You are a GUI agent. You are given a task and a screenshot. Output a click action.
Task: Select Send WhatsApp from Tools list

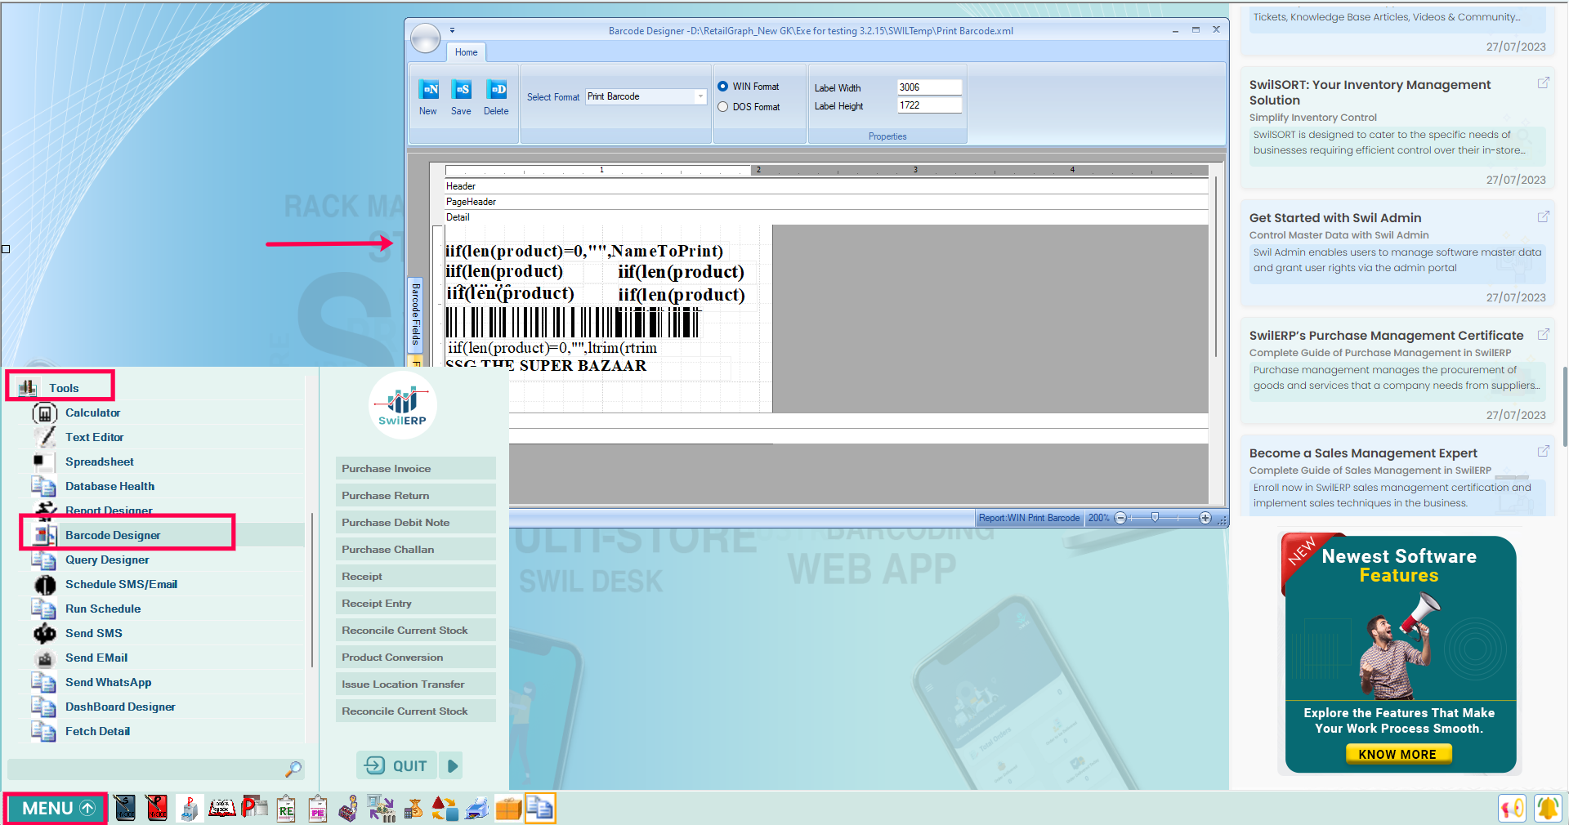(108, 683)
